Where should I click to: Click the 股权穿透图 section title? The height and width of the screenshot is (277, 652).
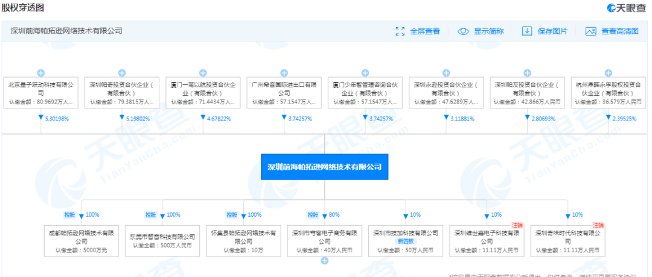click(x=22, y=7)
